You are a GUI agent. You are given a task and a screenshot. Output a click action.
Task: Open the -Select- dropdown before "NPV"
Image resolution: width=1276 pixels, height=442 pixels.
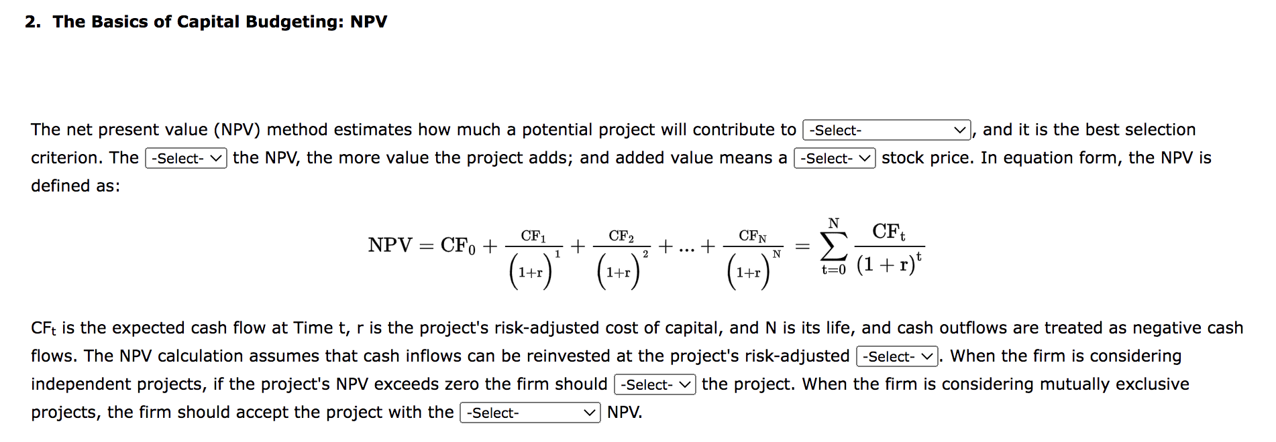point(529,413)
